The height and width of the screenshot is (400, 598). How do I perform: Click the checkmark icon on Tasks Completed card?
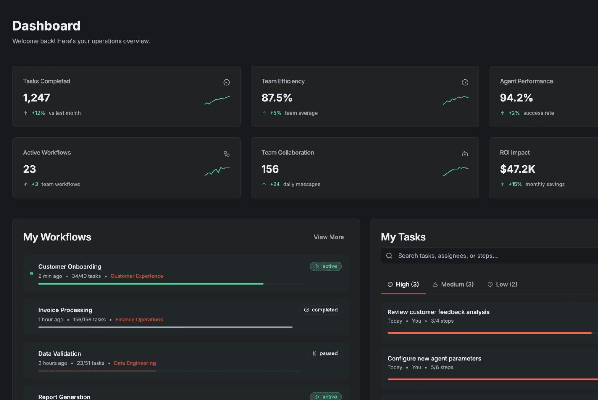click(226, 82)
